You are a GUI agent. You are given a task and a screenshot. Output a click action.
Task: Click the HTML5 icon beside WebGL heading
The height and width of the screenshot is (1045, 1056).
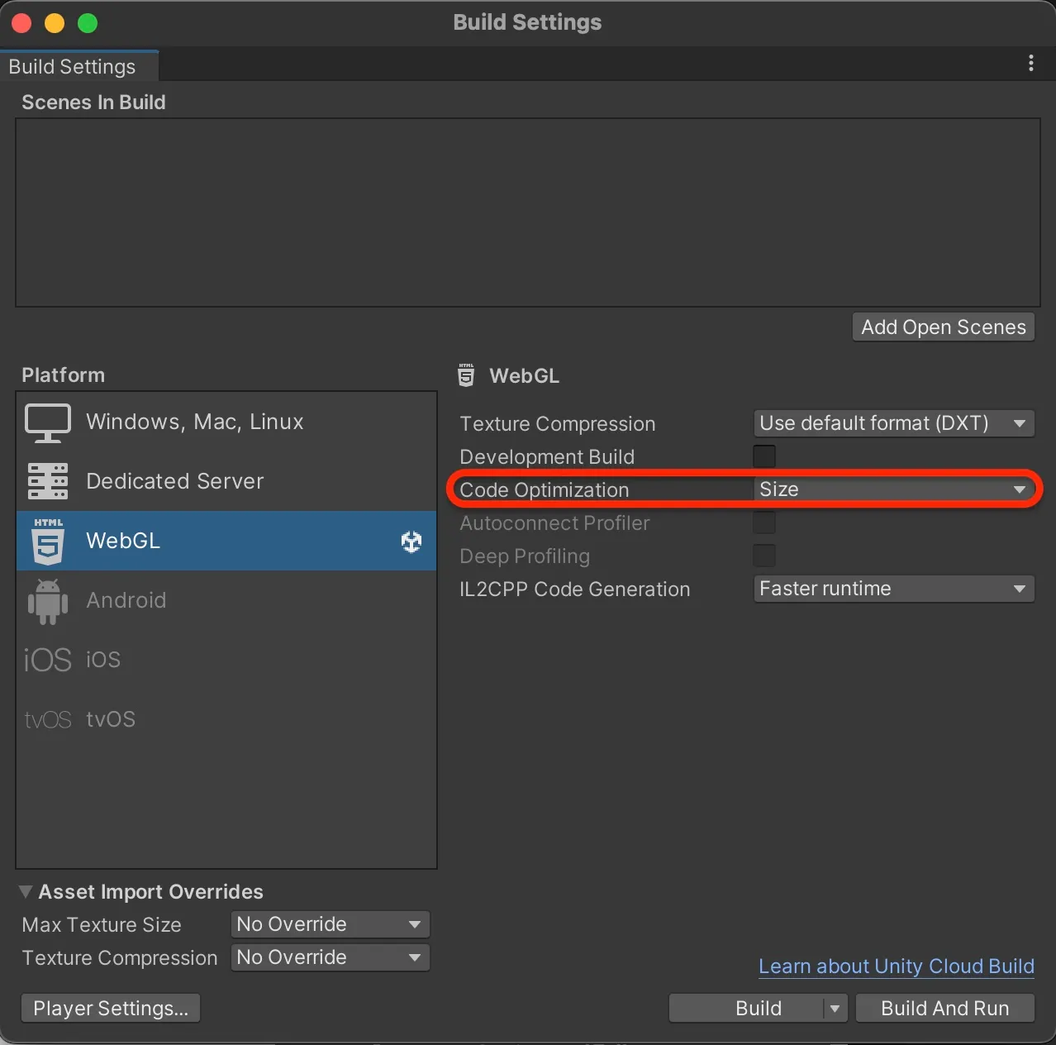click(466, 375)
